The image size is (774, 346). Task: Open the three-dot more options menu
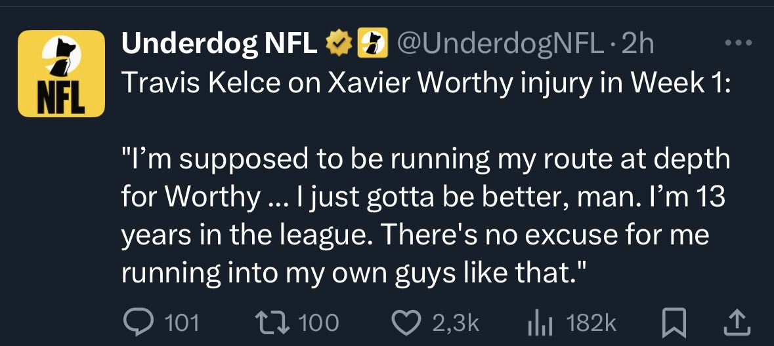pos(738,44)
